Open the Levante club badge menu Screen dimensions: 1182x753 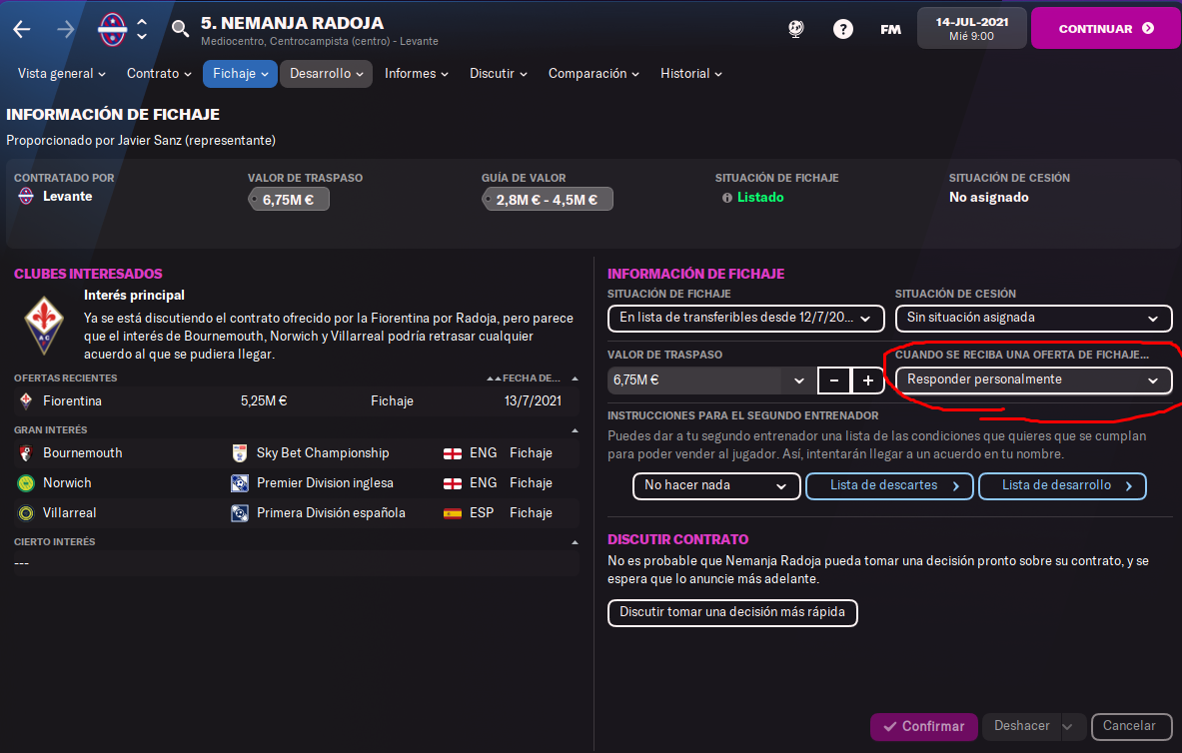112,29
